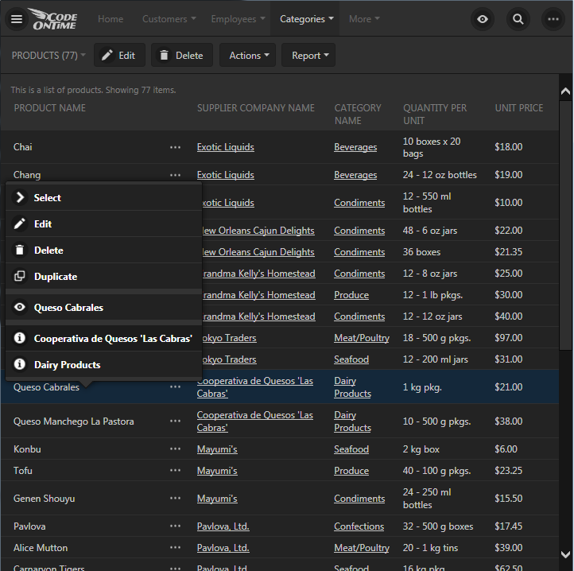Click the $38.00 unit price cell
The image size is (574, 571).
pos(509,421)
